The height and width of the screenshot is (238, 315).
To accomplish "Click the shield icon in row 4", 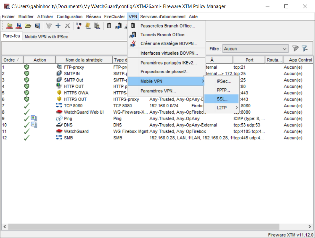I will tap(27, 86).
